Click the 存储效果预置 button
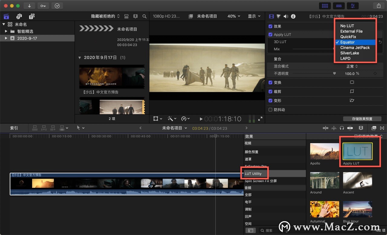The height and width of the screenshot is (235, 387). (362, 119)
